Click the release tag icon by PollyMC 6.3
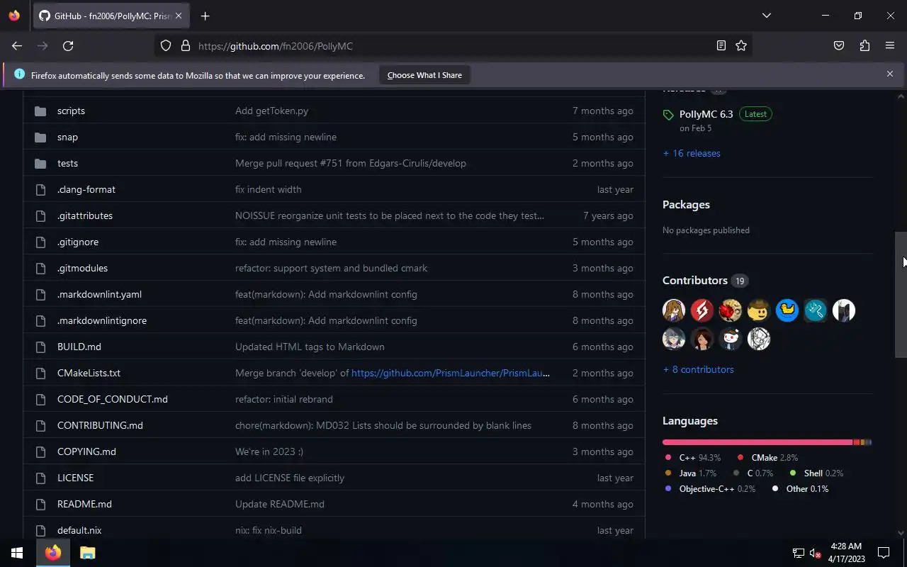 pyautogui.click(x=668, y=115)
